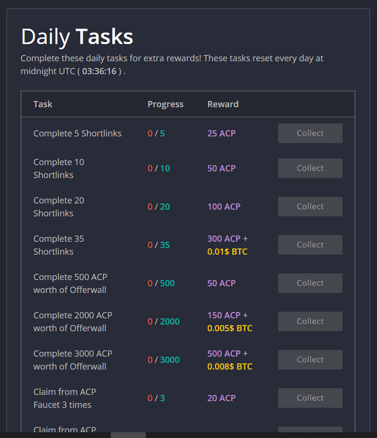Viewport: 377px width, 438px height.
Task: Click the Task column header
Action: pyautogui.click(x=43, y=104)
